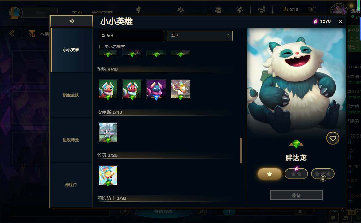
Task: Click the little legends list scrollbar
Action: pyautogui.click(x=241, y=151)
